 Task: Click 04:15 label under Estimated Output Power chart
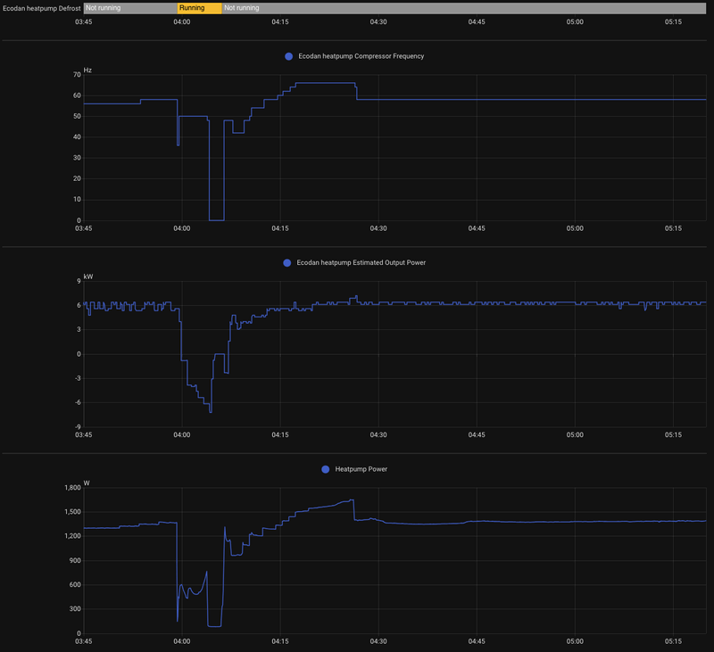point(280,435)
